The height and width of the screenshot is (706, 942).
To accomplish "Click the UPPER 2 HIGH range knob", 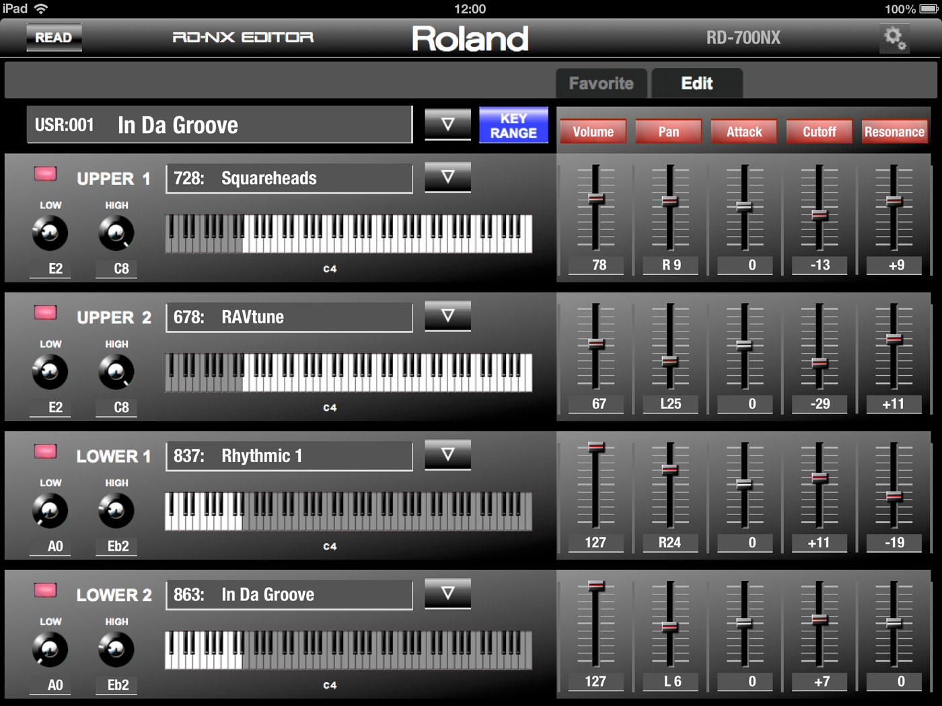I will pyautogui.click(x=116, y=372).
